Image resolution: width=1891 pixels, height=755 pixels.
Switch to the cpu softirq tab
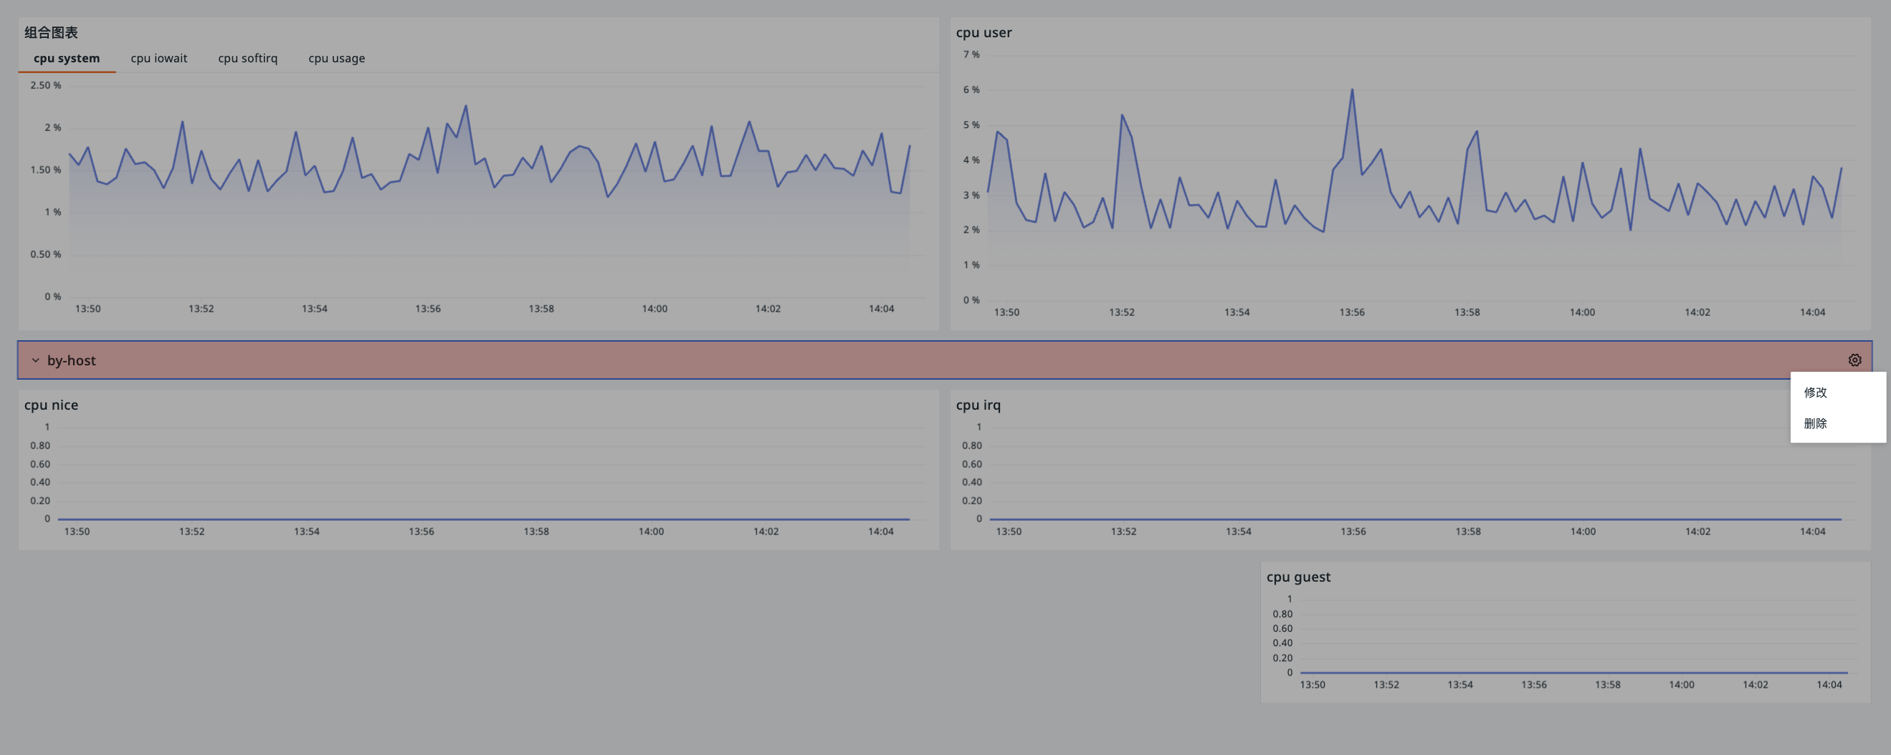click(x=247, y=58)
